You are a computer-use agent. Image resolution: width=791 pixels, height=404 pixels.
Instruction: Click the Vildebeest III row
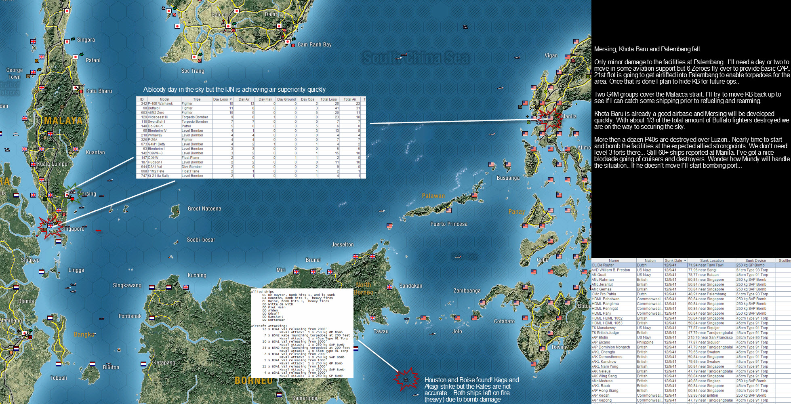coord(251,117)
